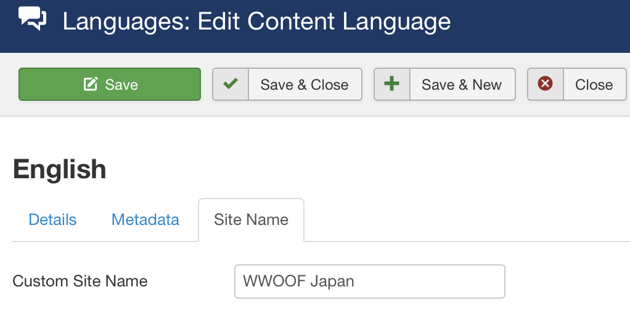
Task: Choose the Save & Close label
Action: point(305,85)
